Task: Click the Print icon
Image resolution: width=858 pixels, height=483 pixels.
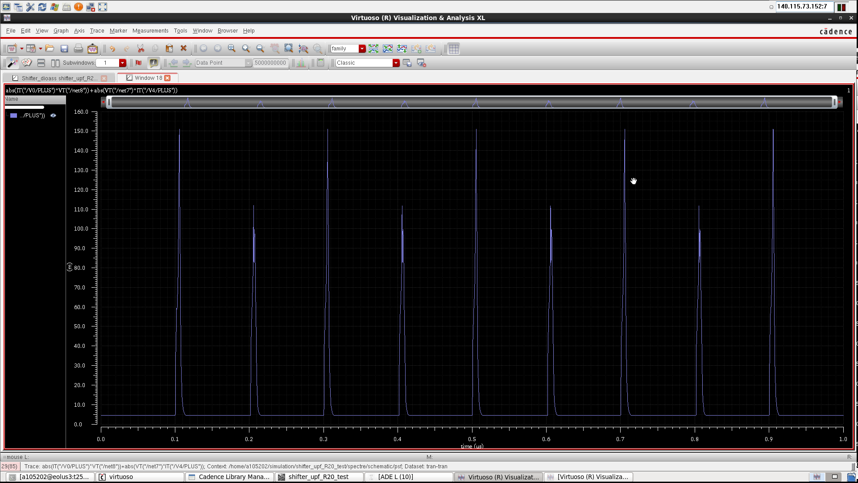Action: coord(79,49)
